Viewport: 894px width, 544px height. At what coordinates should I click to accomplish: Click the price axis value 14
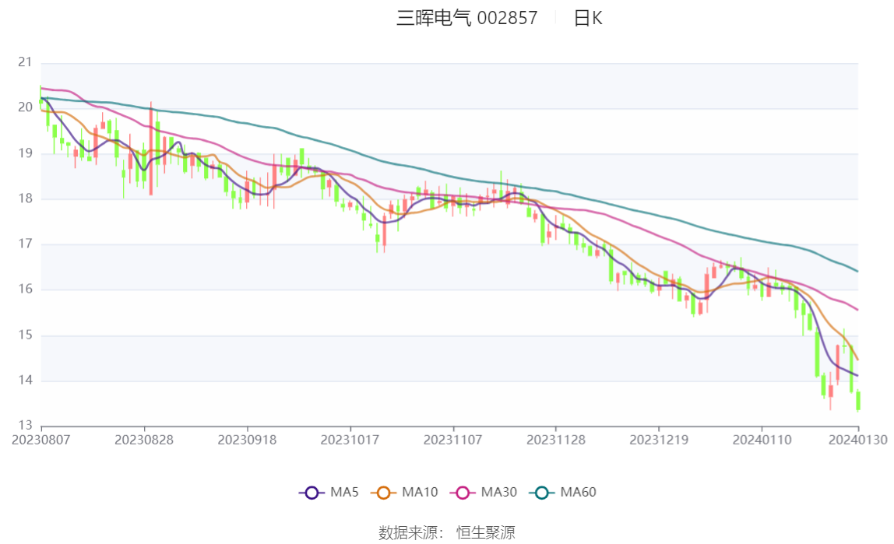(25, 381)
